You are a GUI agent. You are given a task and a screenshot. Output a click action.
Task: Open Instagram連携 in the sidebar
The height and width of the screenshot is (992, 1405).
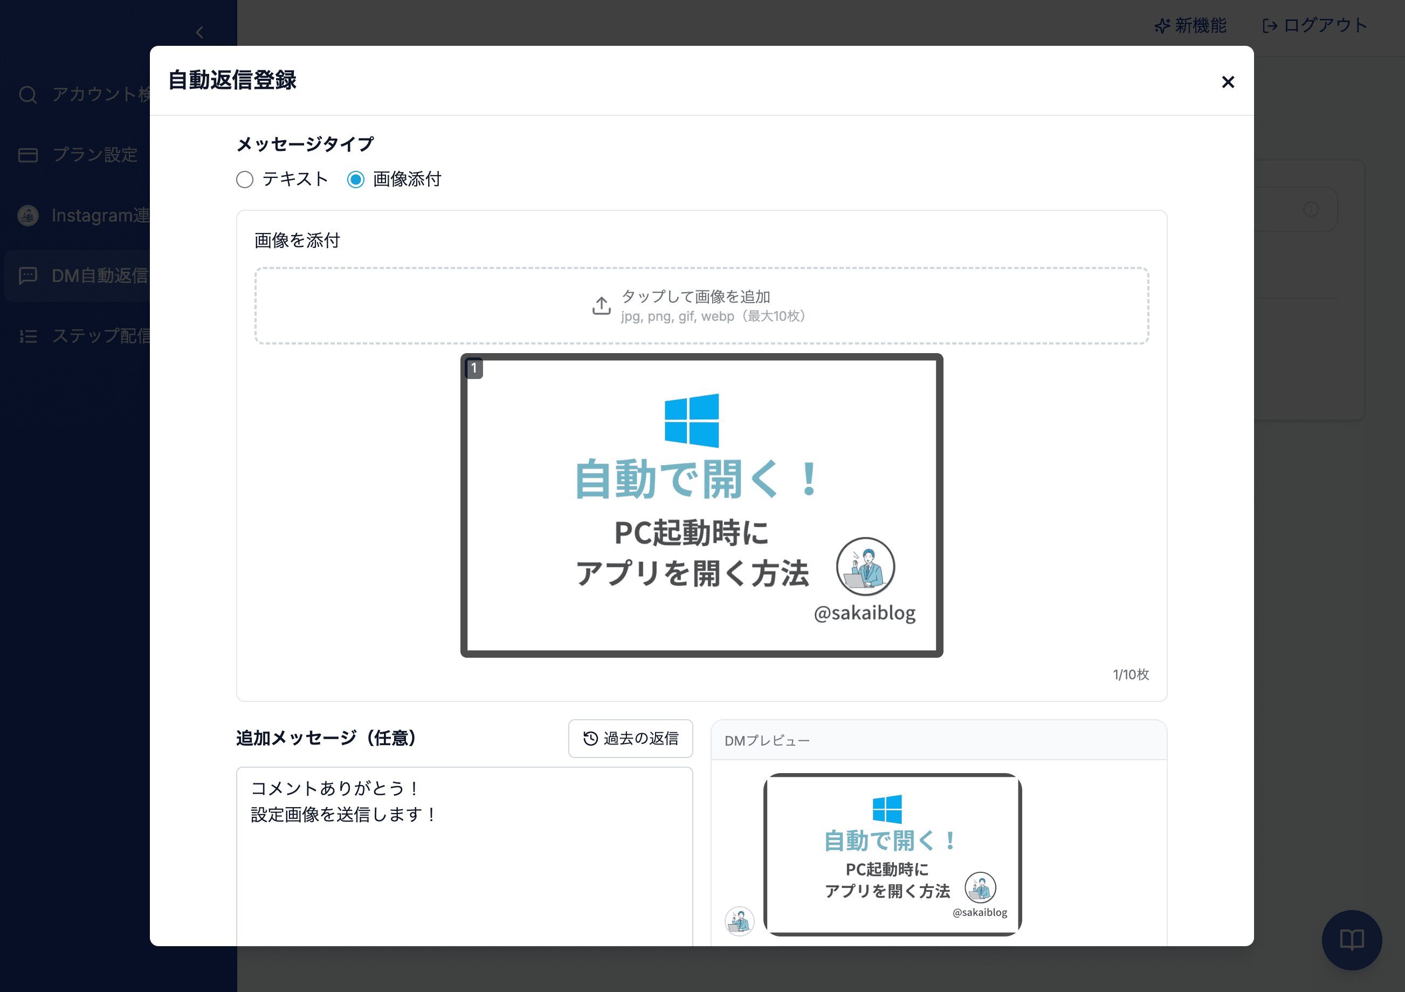pyautogui.click(x=77, y=216)
